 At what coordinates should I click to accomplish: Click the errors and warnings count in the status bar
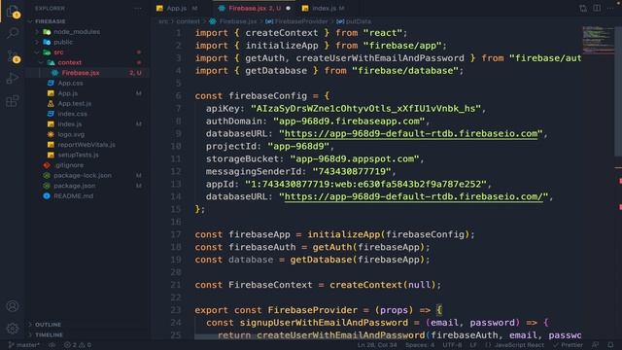coord(78,345)
